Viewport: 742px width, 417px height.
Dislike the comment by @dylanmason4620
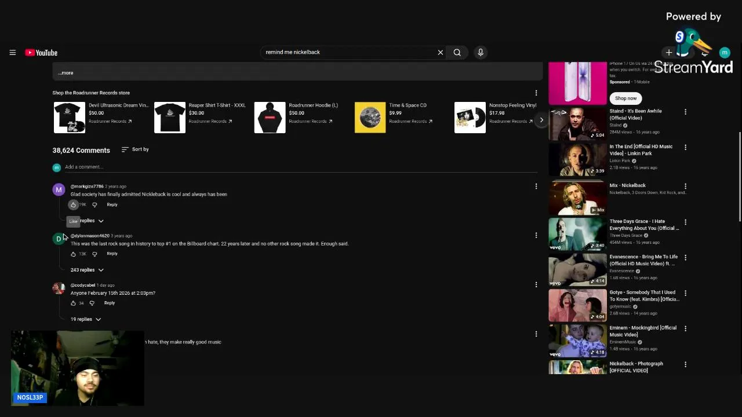coord(94,254)
